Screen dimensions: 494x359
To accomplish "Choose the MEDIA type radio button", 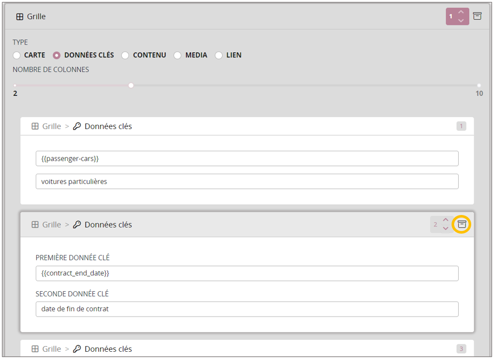I will [178, 55].
